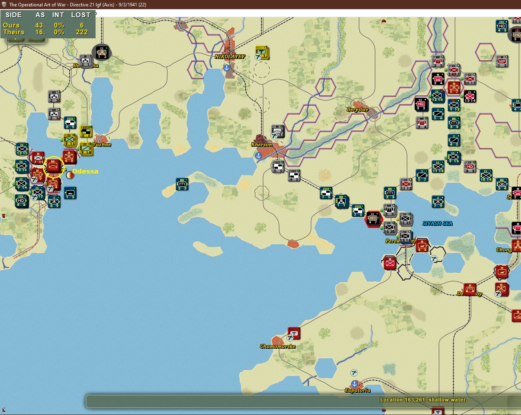
Task: Select gray II unit 2-1 at Berezovka
Action: pos(86,61)
